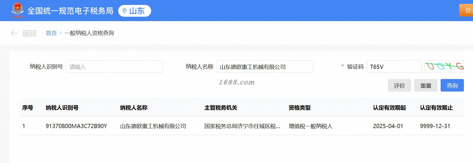Select the 一般纳税人资格查询 breadcrumb item
Image resolution: width=473 pixels, height=163 pixels.
tap(89, 33)
